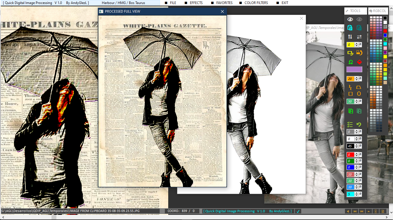The width and height of the screenshot is (393, 220).
Task: Flip image vertically with up-down arrows icon
Action: point(350,37)
